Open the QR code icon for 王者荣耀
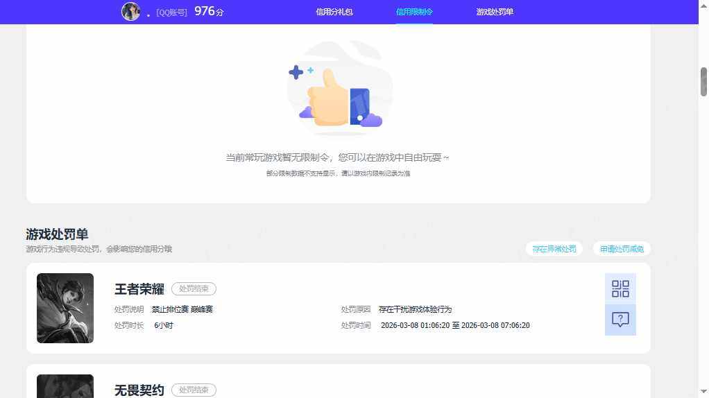The image size is (709, 398). (620, 288)
